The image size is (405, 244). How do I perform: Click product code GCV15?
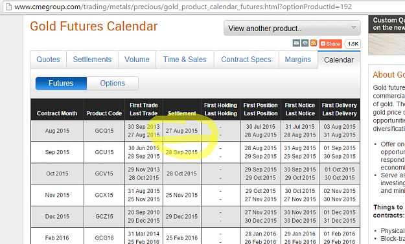104,173
